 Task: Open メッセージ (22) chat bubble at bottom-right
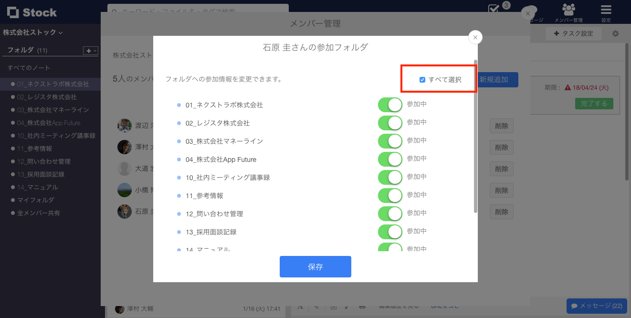coord(596,306)
